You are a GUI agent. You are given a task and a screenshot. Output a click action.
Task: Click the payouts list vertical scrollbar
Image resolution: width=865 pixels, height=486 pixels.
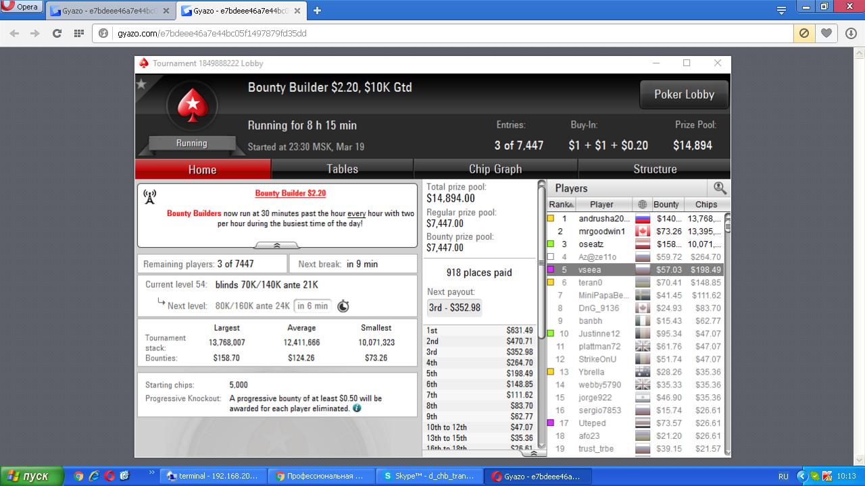541,314
